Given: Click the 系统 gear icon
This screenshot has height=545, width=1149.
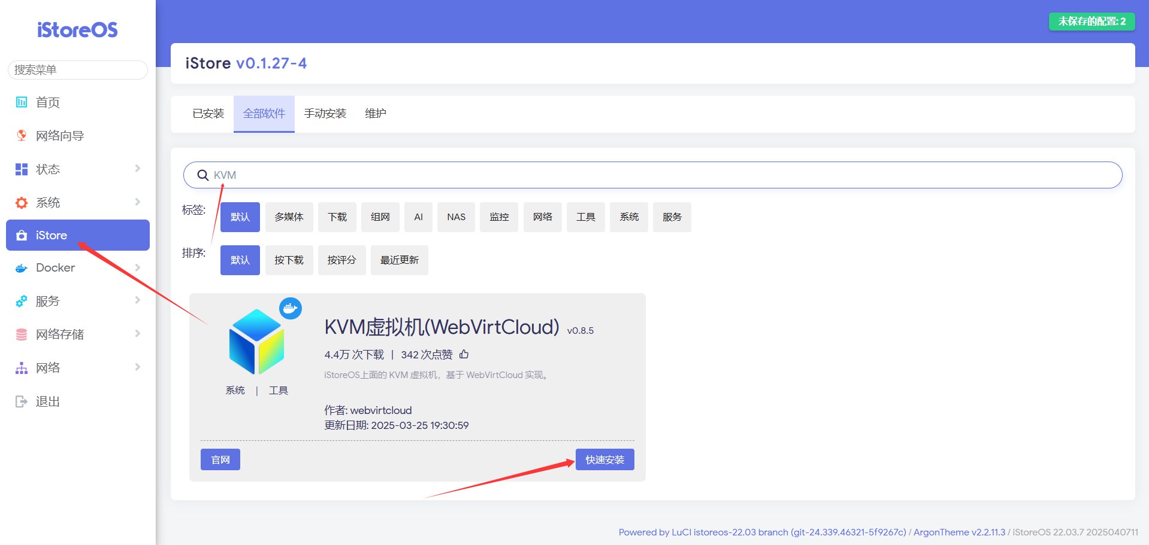Looking at the screenshot, I should (x=22, y=203).
